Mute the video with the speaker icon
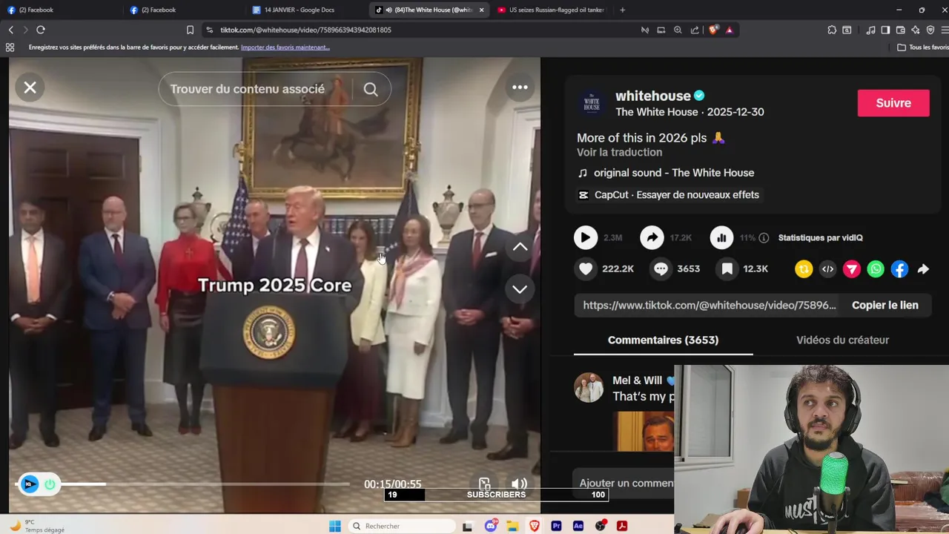 pyautogui.click(x=519, y=484)
